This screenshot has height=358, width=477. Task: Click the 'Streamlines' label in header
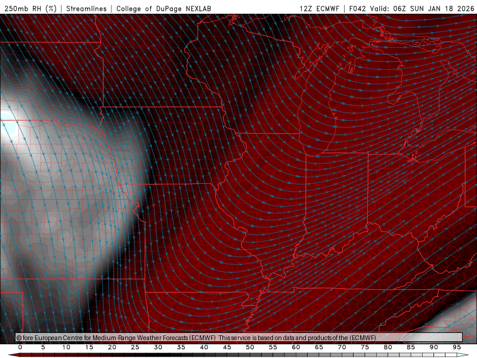tap(86, 8)
